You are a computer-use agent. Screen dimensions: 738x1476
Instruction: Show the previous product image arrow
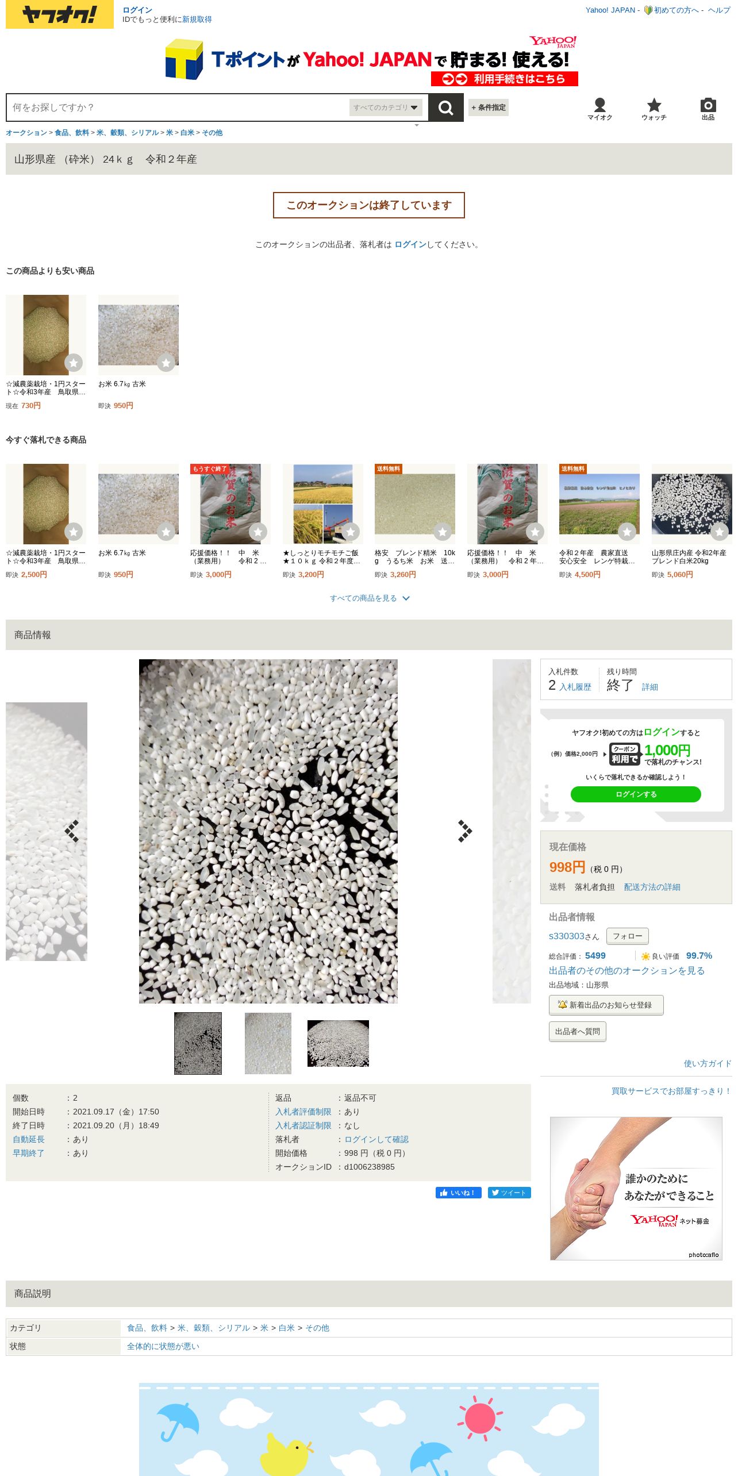[72, 831]
